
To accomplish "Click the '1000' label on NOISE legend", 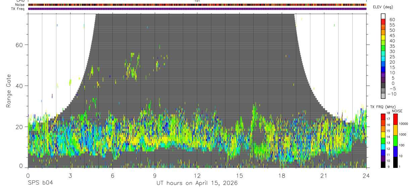I will [x=402, y=134].
